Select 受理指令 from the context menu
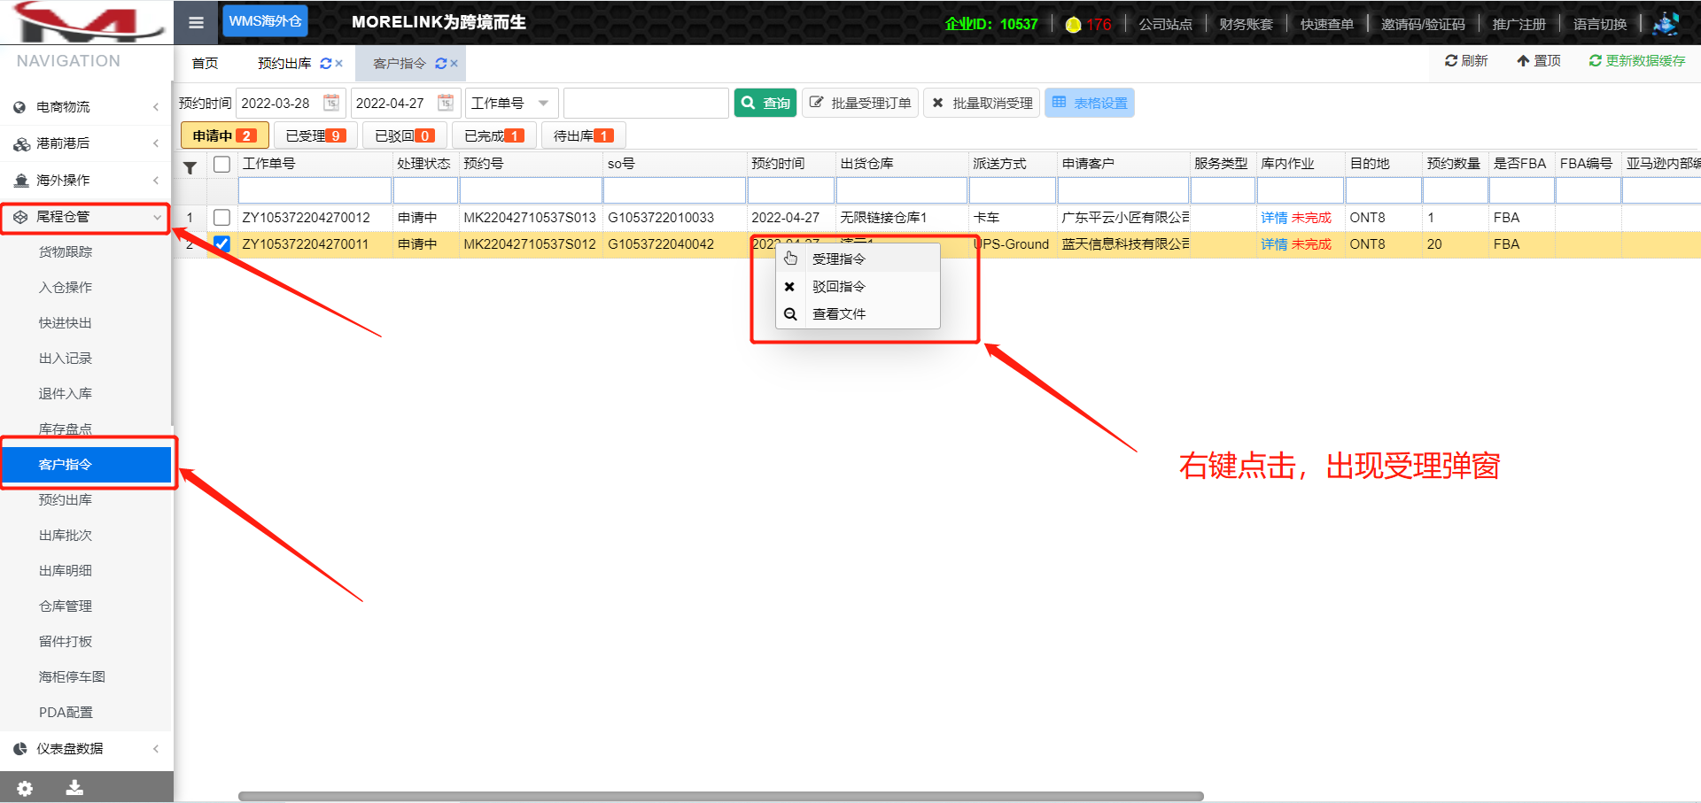This screenshot has width=1701, height=803. pos(838,259)
